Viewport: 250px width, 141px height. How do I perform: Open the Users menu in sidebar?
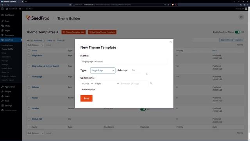click(7, 96)
